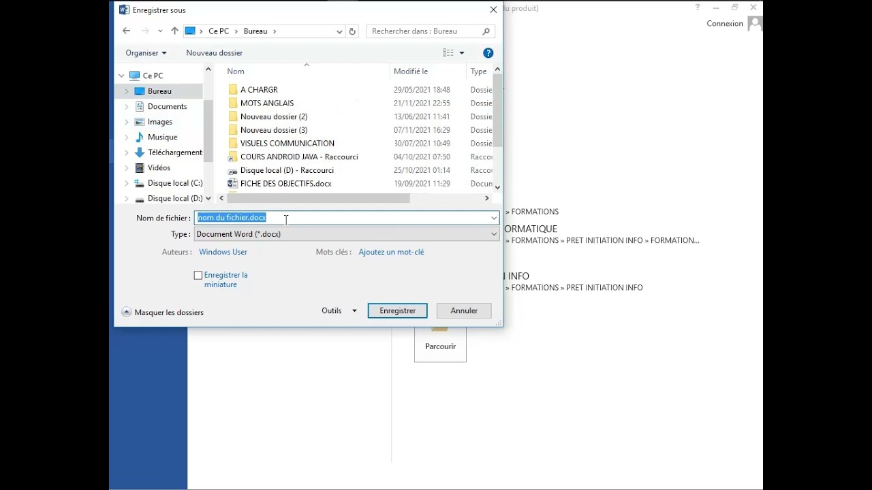The image size is (872, 490).
Task: Click Masquer les dossiers arrow icon
Action: (127, 312)
